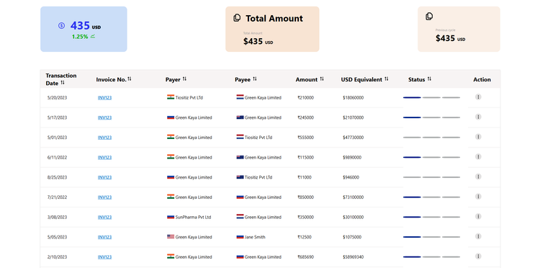Open action menu for the 6/11/2022 transaction

pyautogui.click(x=478, y=157)
